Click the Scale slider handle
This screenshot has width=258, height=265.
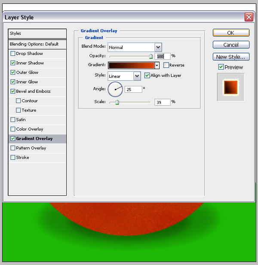(117, 102)
